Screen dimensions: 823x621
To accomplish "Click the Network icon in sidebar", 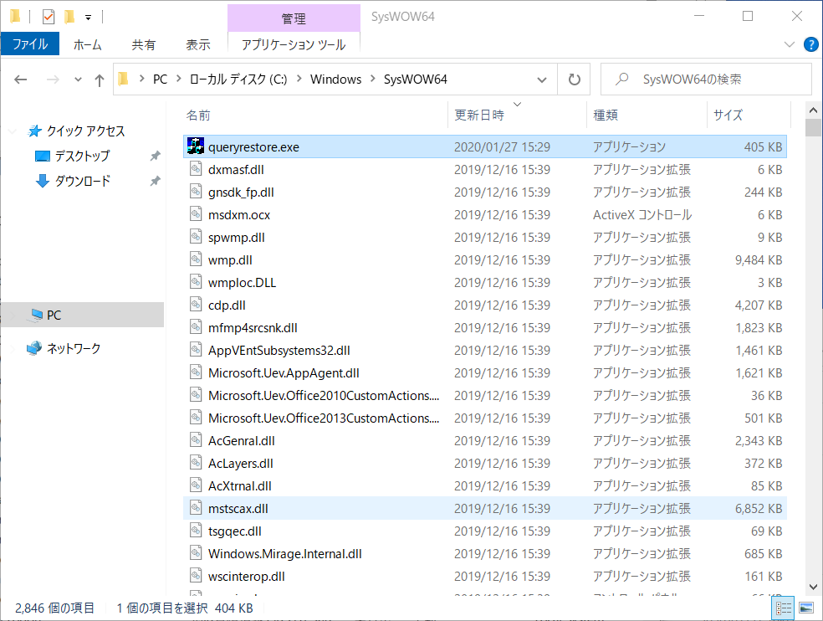I will 34,348.
